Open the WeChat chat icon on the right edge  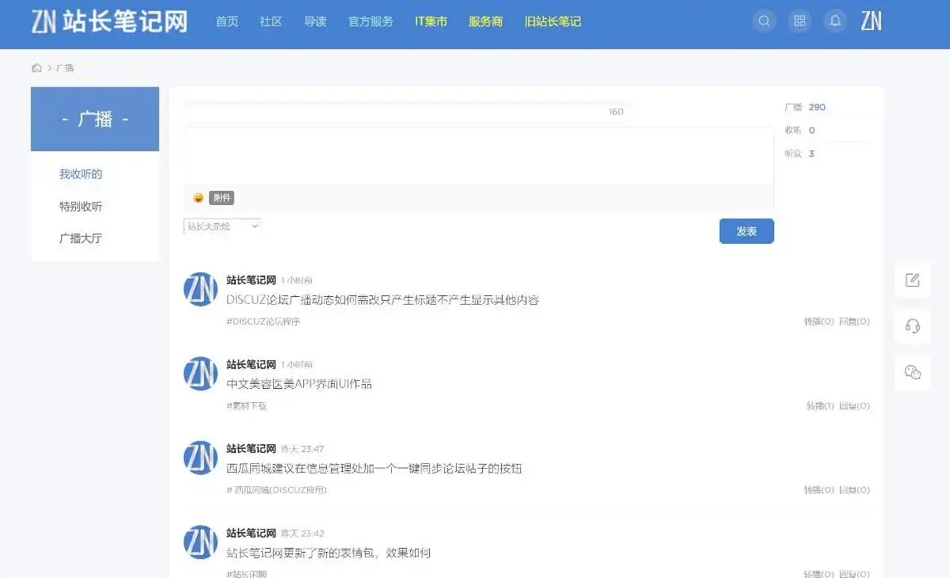tap(912, 371)
